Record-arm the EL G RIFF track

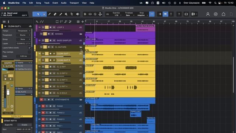pyautogui.click(x=51, y=66)
